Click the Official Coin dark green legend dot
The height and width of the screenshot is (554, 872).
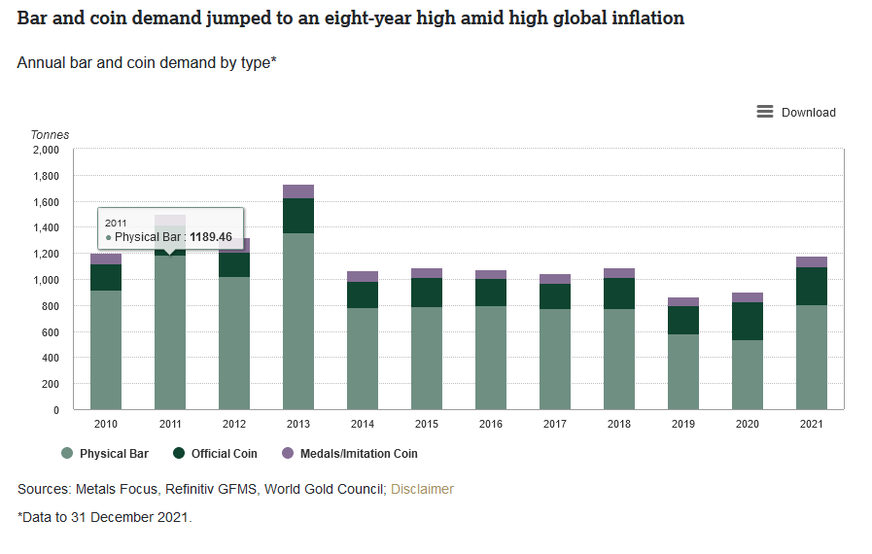click(179, 454)
